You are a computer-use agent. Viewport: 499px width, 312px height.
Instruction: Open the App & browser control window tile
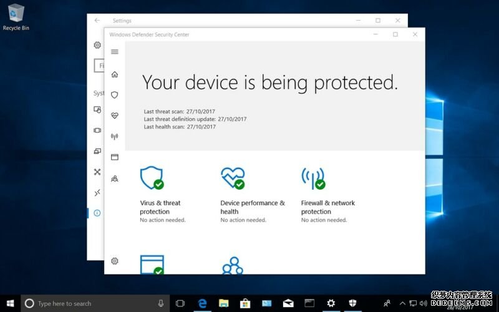pos(152,265)
